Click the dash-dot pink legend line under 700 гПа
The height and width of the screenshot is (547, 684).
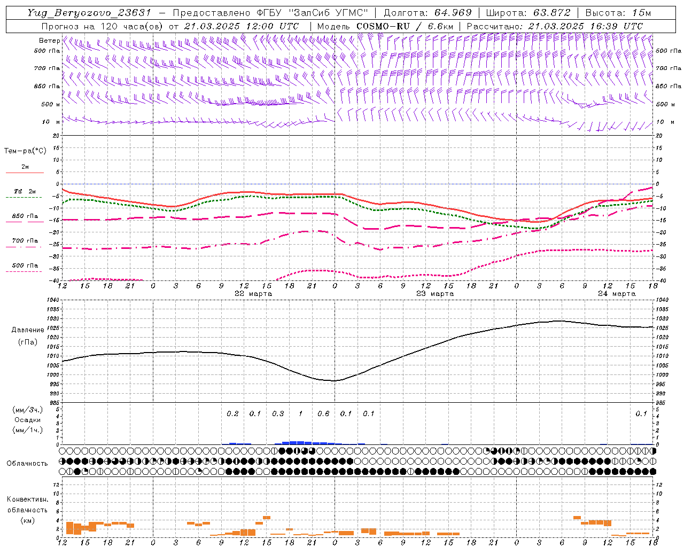pos(24,247)
